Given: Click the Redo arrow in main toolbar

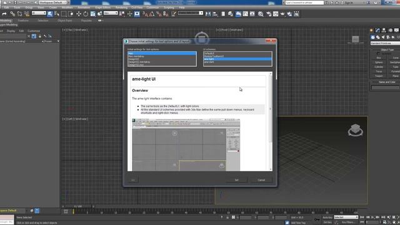Looking at the screenshot, I should [4, 14].
